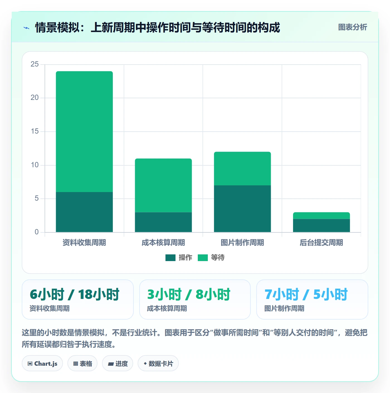Viewport: 390px width, 393px height.
Task: Click the 资料收集周期 axis label
Action: tap(84, 243)
